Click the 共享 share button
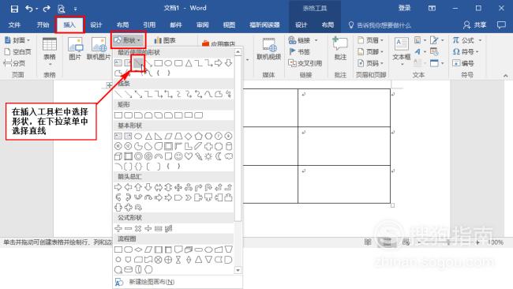Screen dimensions: 513x289 [474, 25]
